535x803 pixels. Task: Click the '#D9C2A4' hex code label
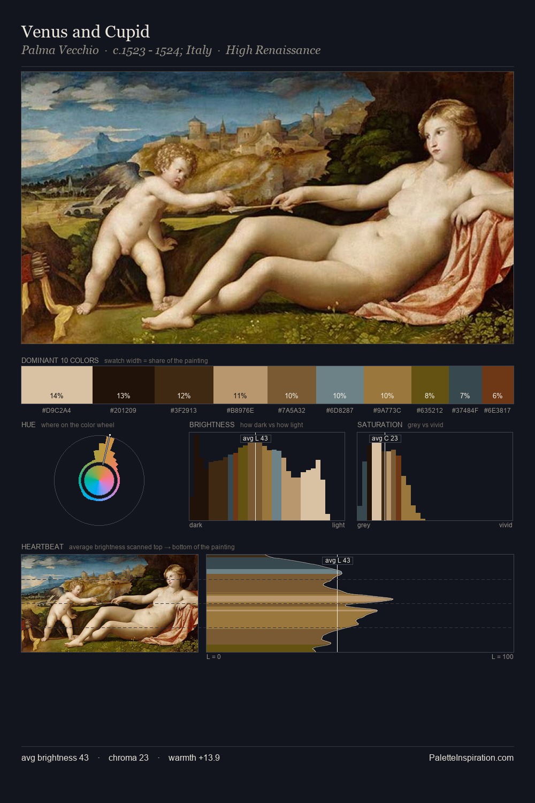pos(57,411)
